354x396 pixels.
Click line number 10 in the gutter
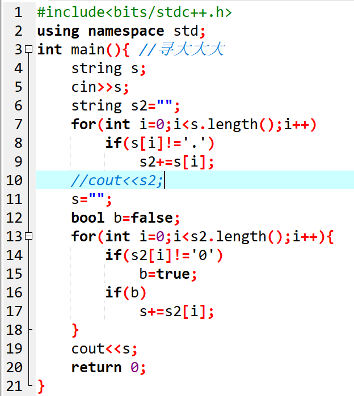pos(15,181)
